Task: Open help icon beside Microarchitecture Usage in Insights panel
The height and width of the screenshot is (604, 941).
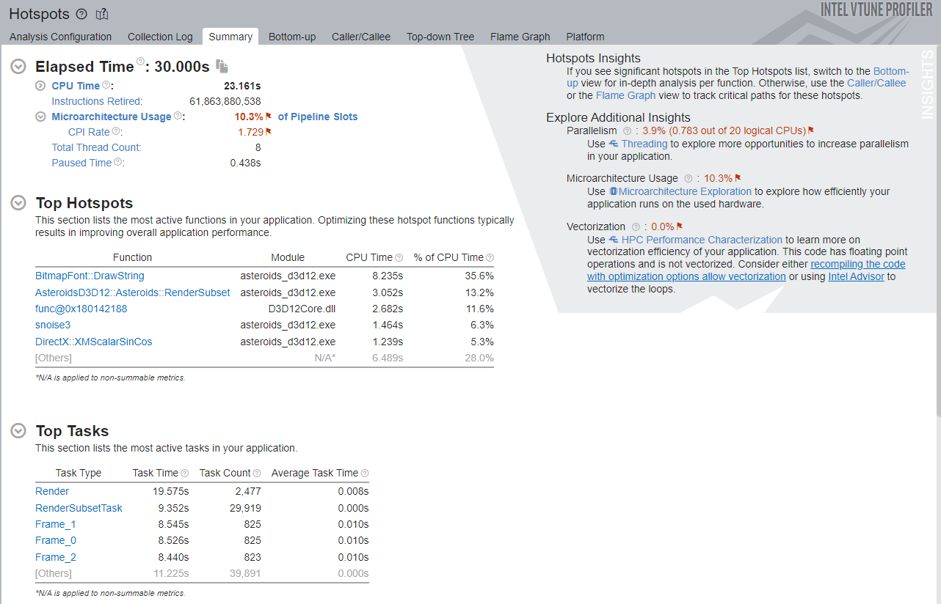Action: (x=688, y=178)
